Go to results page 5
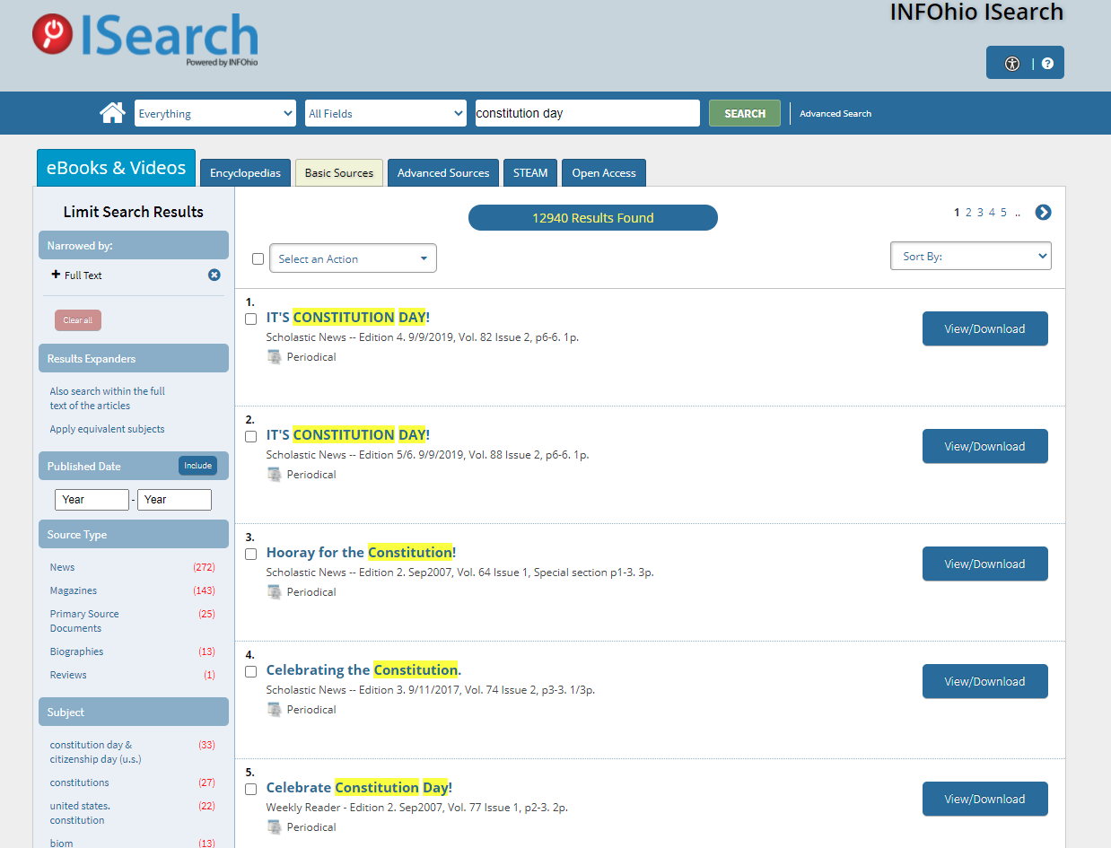This screenshot has width=1111, height=848. (x=1003, y=213)
